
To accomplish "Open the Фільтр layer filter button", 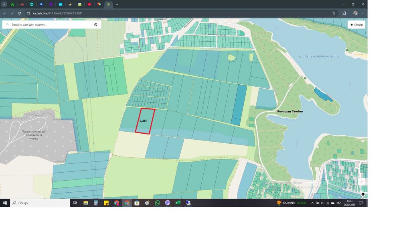I will point(356,24).
